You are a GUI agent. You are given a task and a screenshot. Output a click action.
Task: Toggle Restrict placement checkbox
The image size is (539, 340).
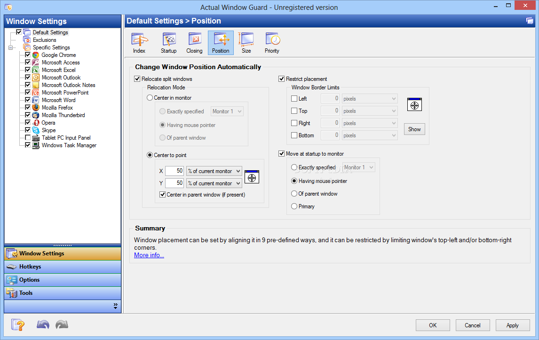(282, 79)
